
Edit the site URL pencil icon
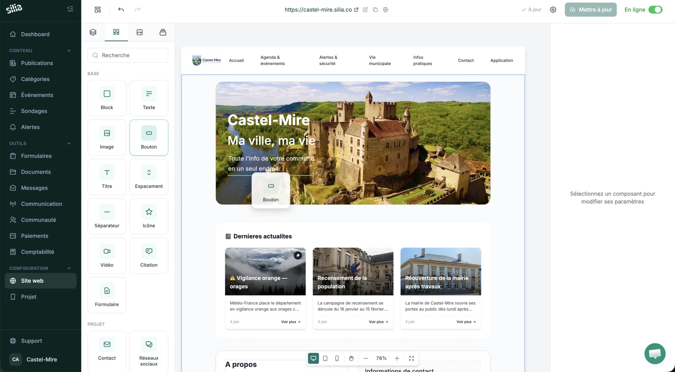point(365,10)
